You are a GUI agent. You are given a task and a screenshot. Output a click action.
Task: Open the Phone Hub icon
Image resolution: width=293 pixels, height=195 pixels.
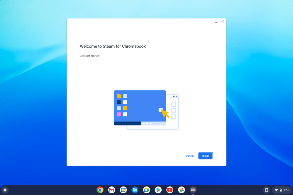pos(266,190)
